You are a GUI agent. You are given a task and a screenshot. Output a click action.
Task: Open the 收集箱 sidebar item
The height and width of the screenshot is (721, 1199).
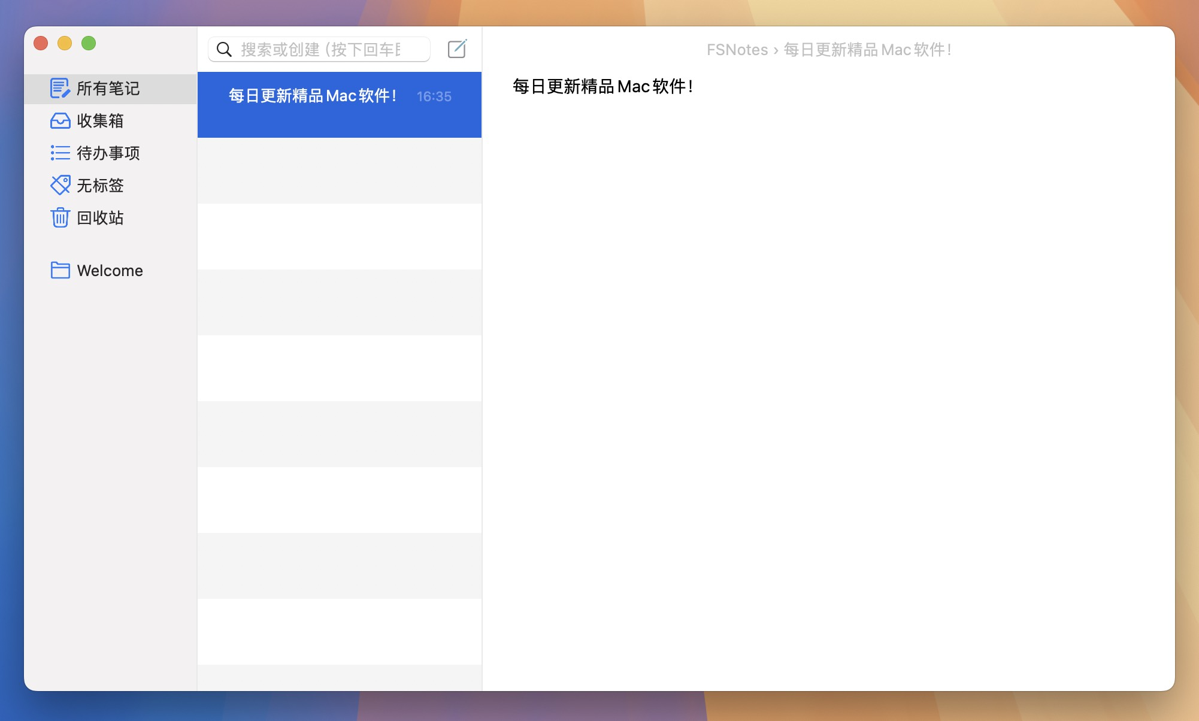(101, 121)
